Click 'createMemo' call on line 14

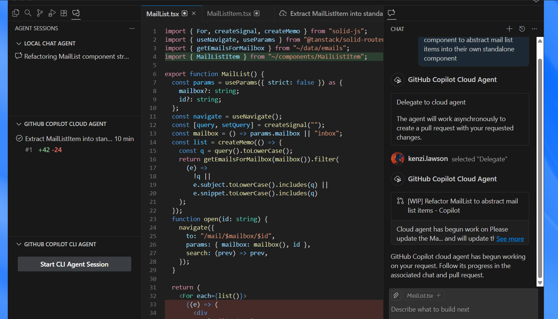[x=236, y=142]
